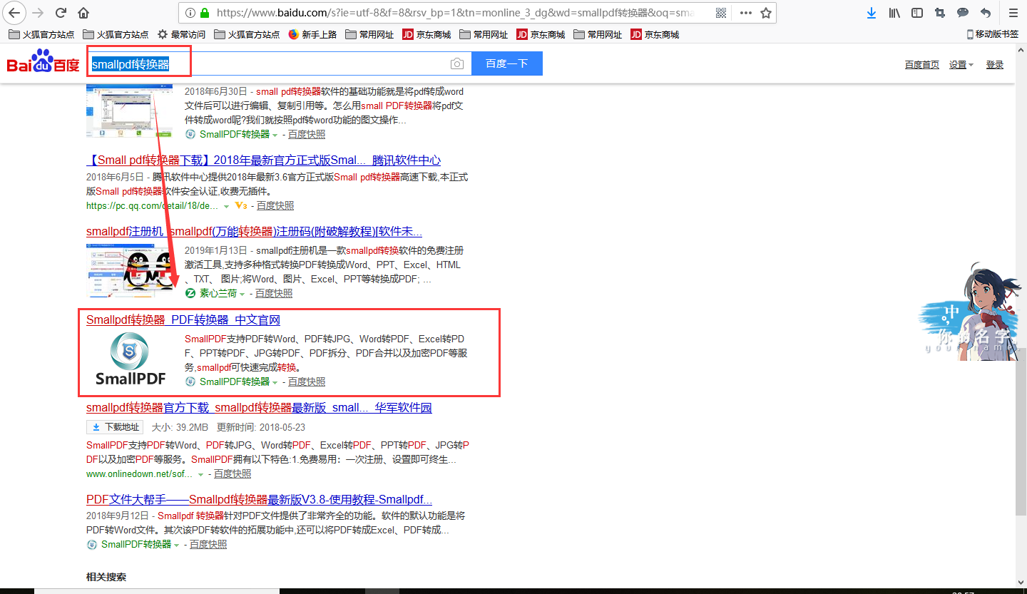The image size is (1027, 594).
Task: Show site information via the info icon
Action: 190,13
